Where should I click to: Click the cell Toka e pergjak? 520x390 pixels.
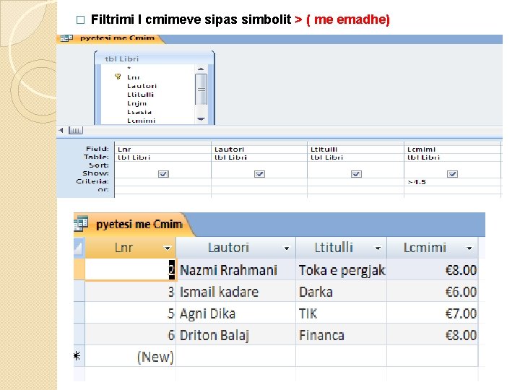point(341,270)
